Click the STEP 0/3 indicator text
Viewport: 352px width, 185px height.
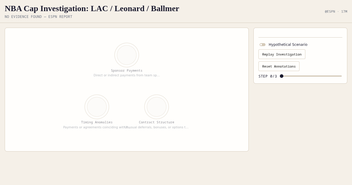pyautogui.click(x=268, y=76)
